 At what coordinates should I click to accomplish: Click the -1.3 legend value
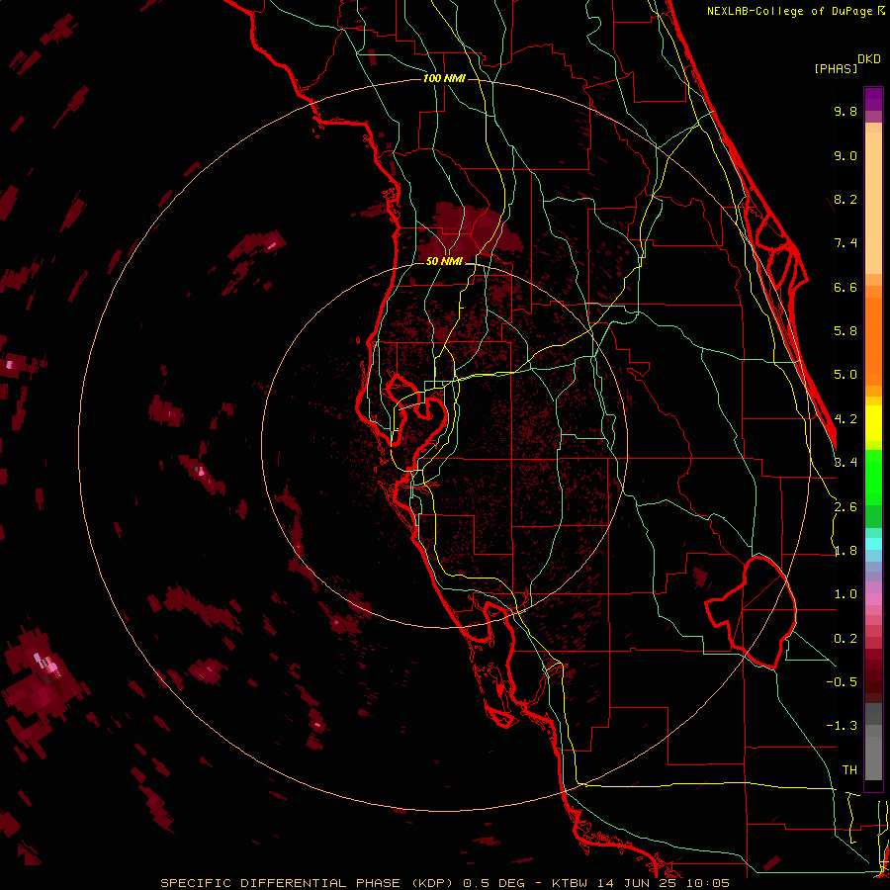pyautogui.click(x=842, y=726)
